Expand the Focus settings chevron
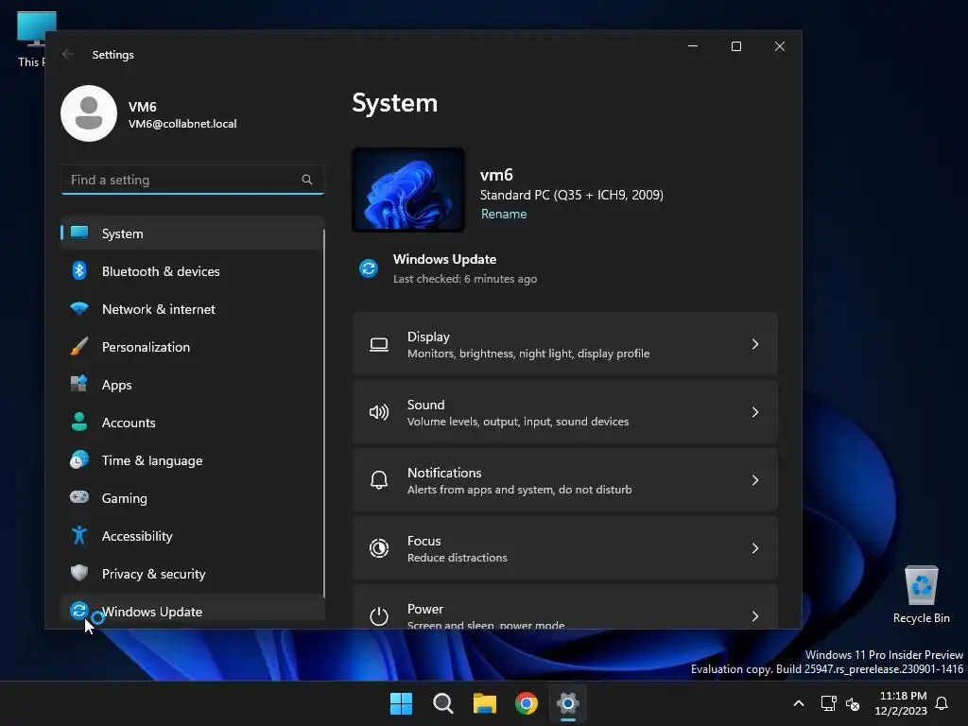This screenshot has width=968, height=726. 755,548
